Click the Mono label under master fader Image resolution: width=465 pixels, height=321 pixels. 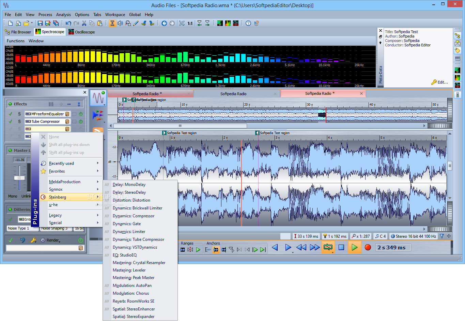[x=13, y=196]
